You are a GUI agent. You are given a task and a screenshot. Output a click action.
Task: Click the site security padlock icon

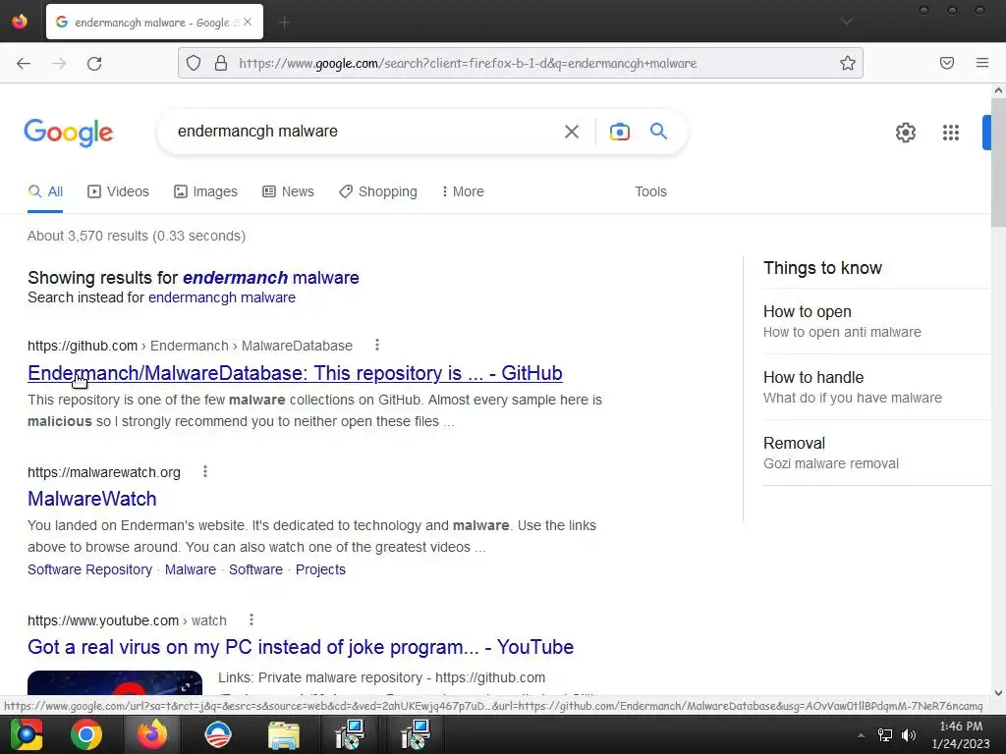coord(221,63)
